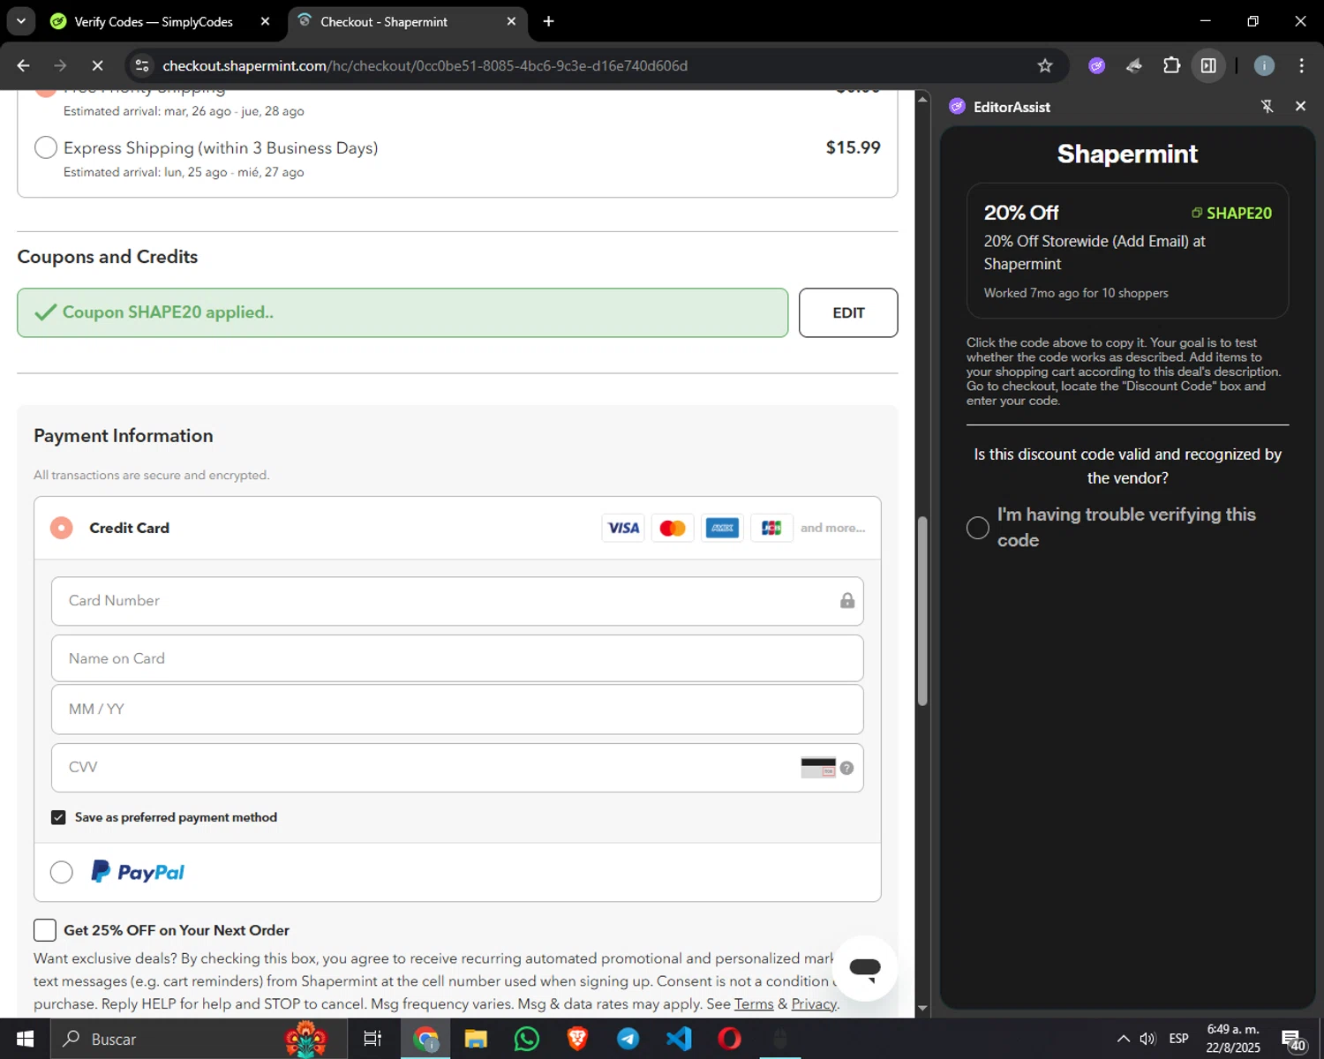Select I'm having trouble verifying this code
1324x1059 pixels.
point(977,528)
